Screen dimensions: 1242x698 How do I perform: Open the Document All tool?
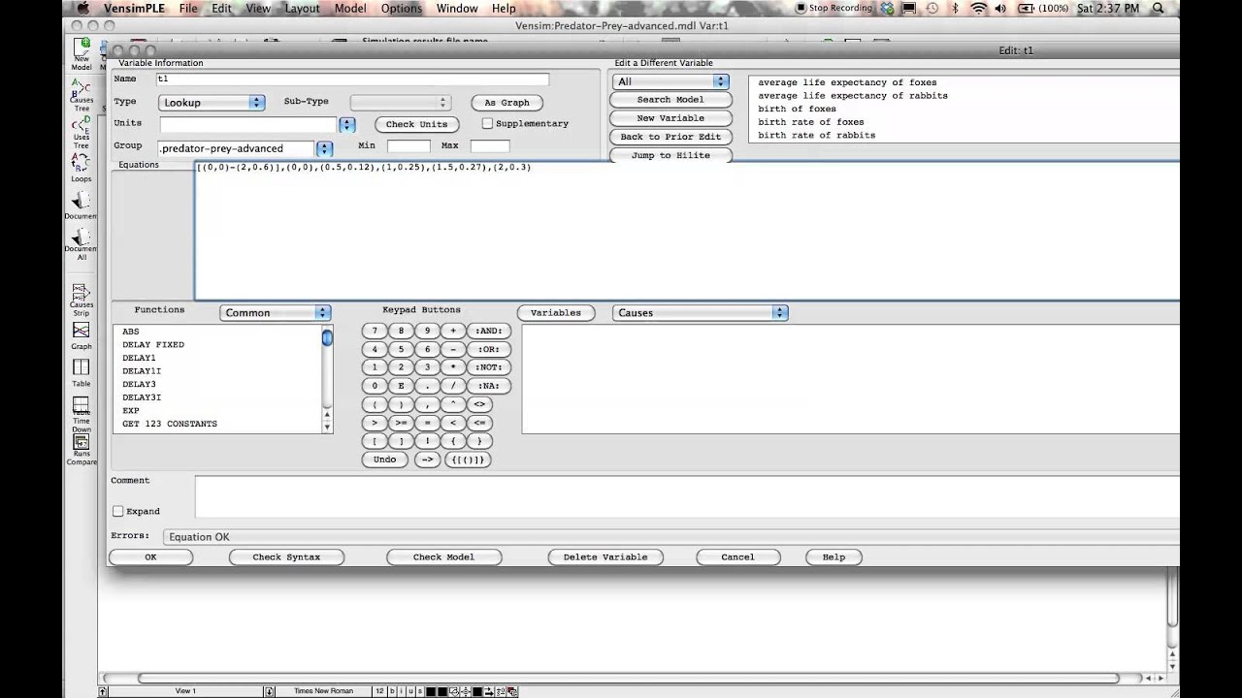[82, 244]
